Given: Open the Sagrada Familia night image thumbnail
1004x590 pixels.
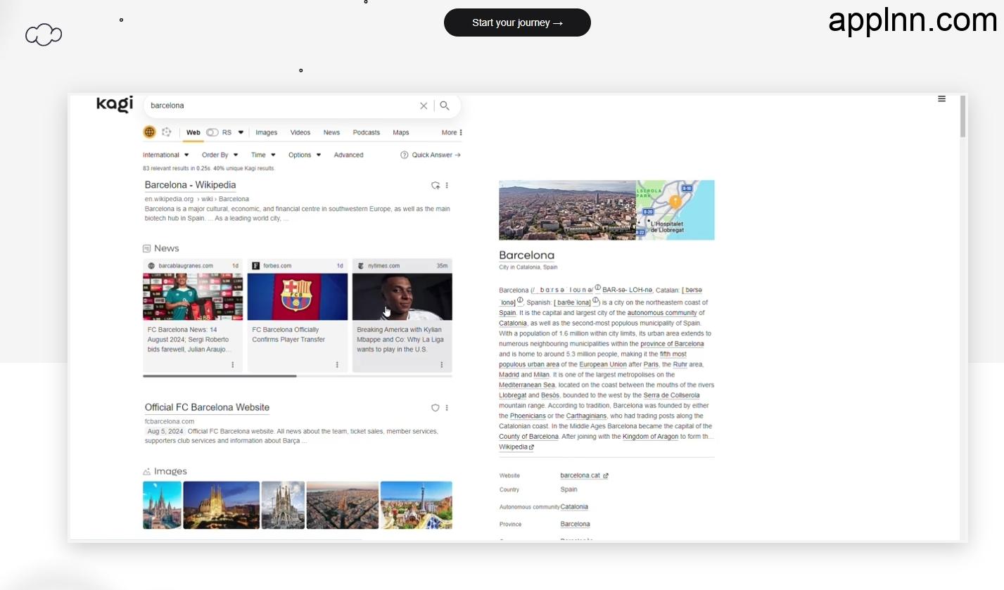Looking at the screenshot, I should tap(221, 505).
